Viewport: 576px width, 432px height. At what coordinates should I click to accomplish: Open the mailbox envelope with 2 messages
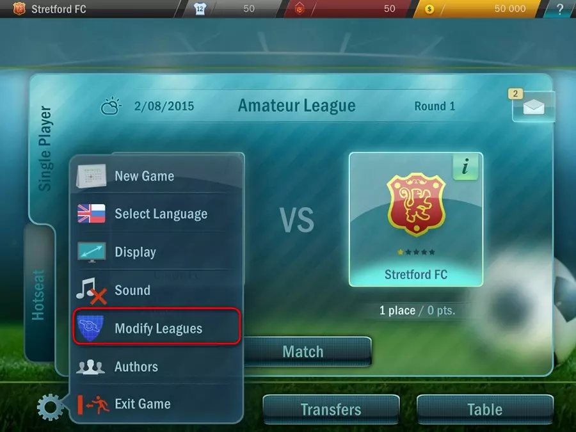tap(533, 106)
